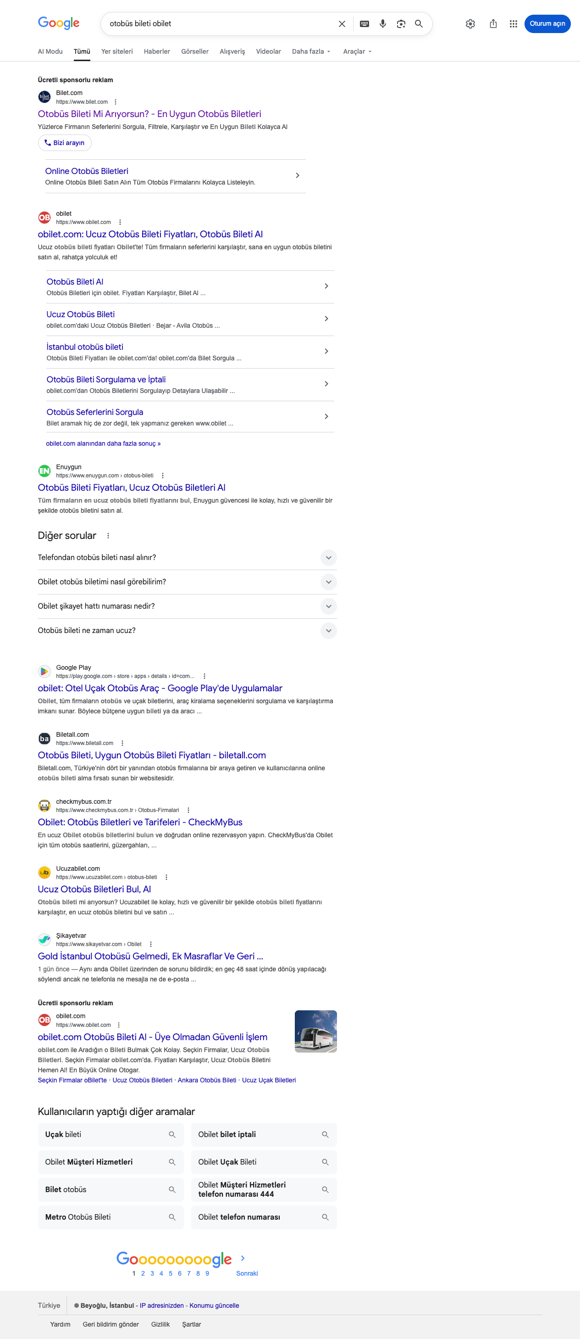This screenshot has height=1339, width=580.
Task: Clear the search box with the X icon
Action: coord(342,24)
